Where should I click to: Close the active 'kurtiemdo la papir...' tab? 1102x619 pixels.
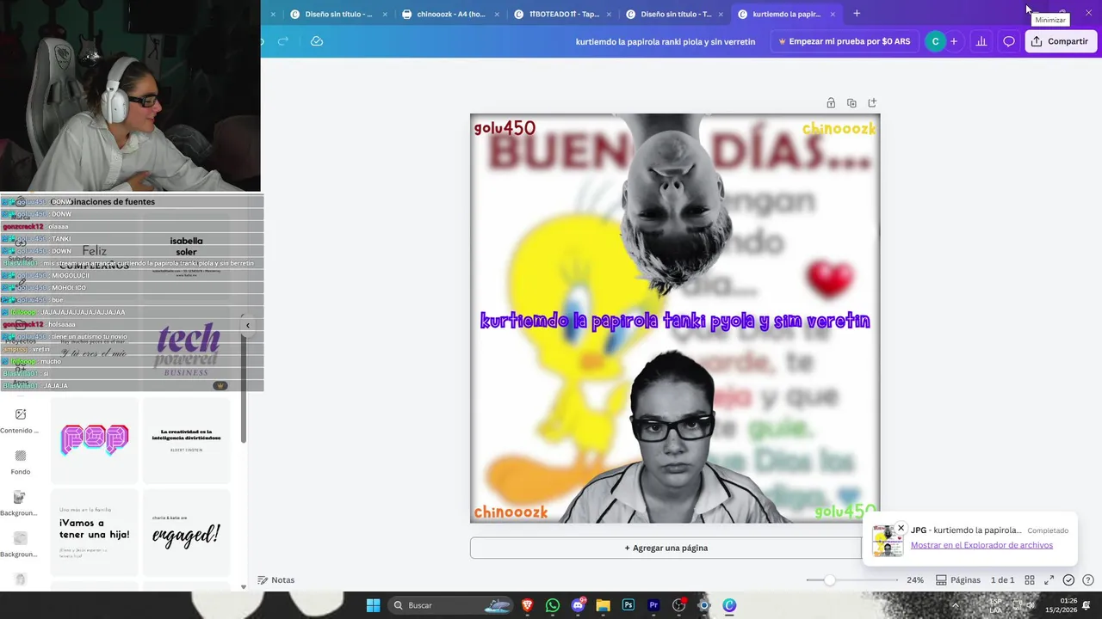click(x=833, y=14)
